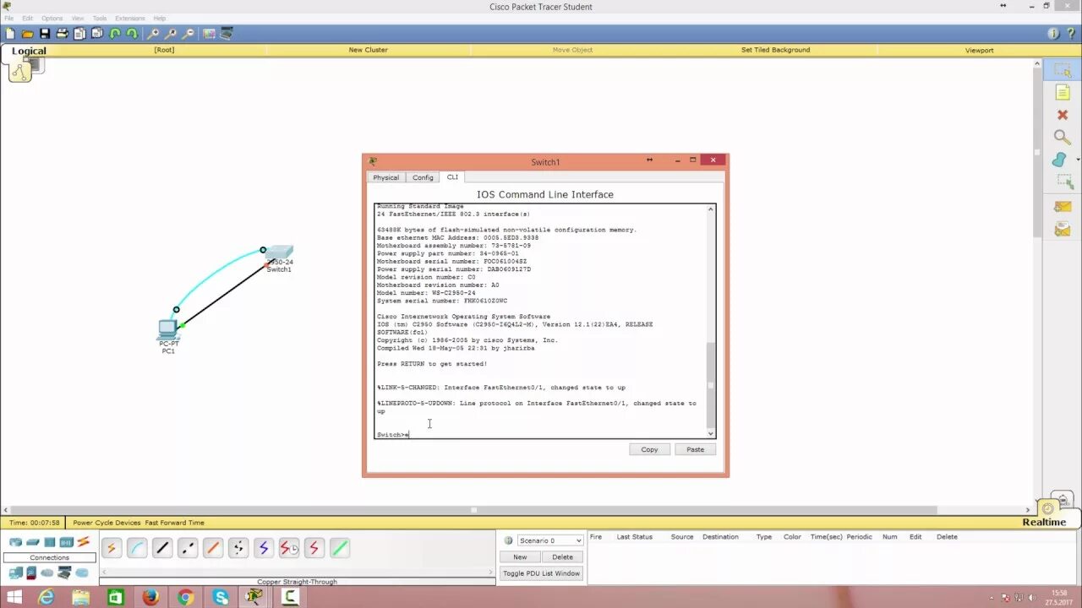The width and height of the screenshot is (1082, 608).
Task: Open the Options menu
Action: tap(52, 18)
